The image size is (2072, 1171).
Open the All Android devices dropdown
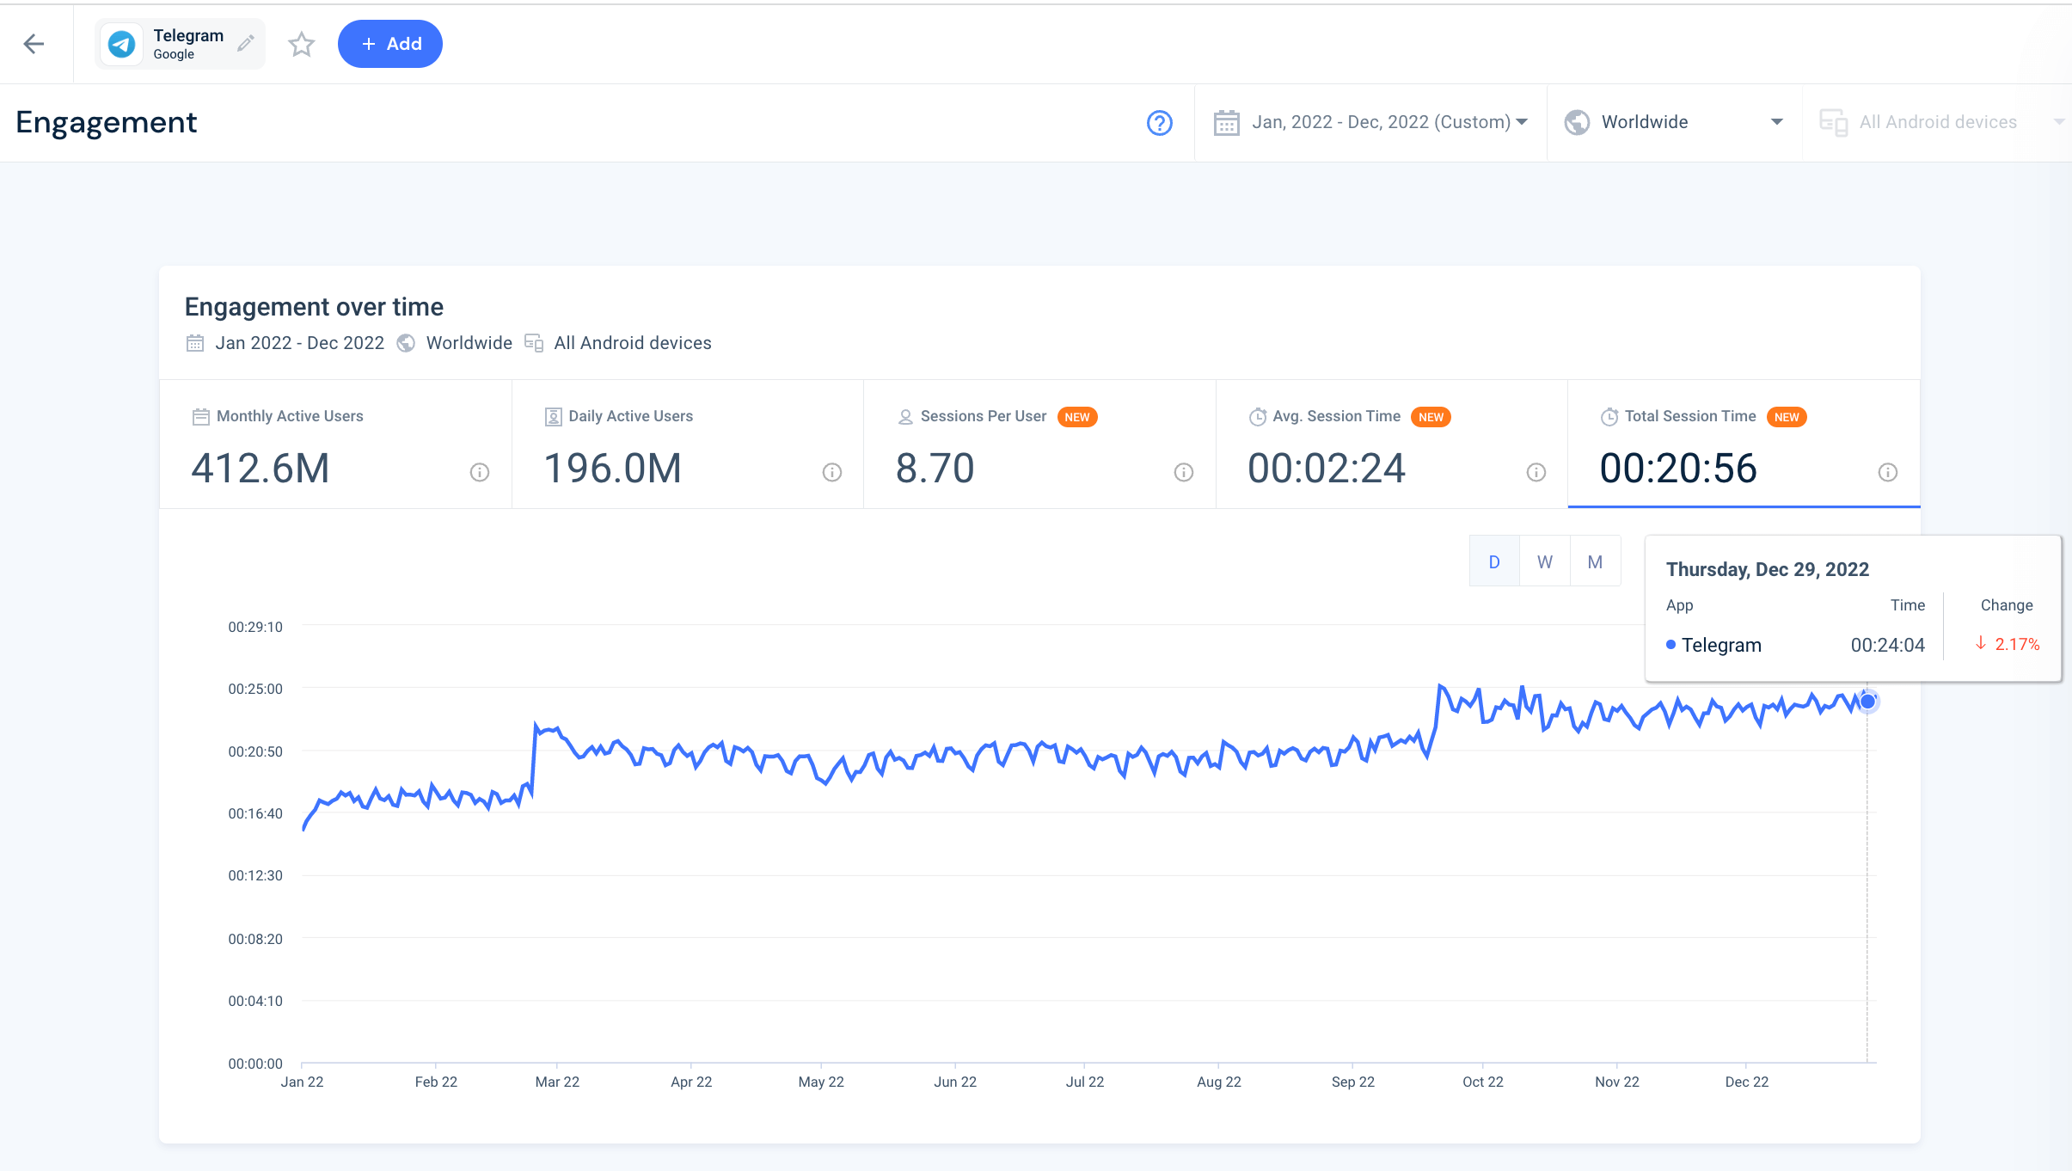pyautogui.click(x=1938, y=122)
